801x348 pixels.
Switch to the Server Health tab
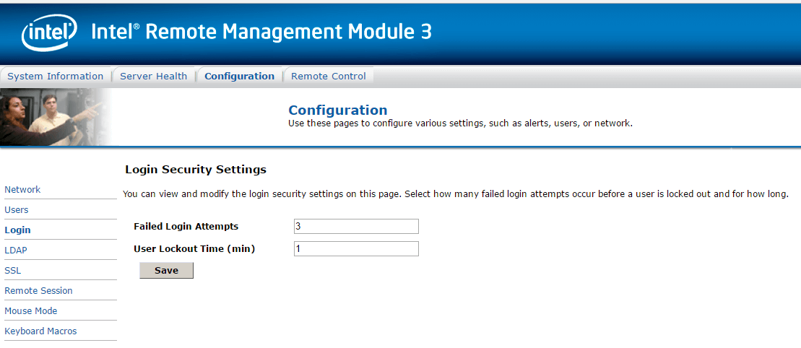pos(153,77)
